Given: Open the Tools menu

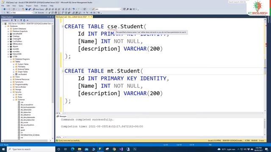Looking at the screenshot, I should 36,5.
